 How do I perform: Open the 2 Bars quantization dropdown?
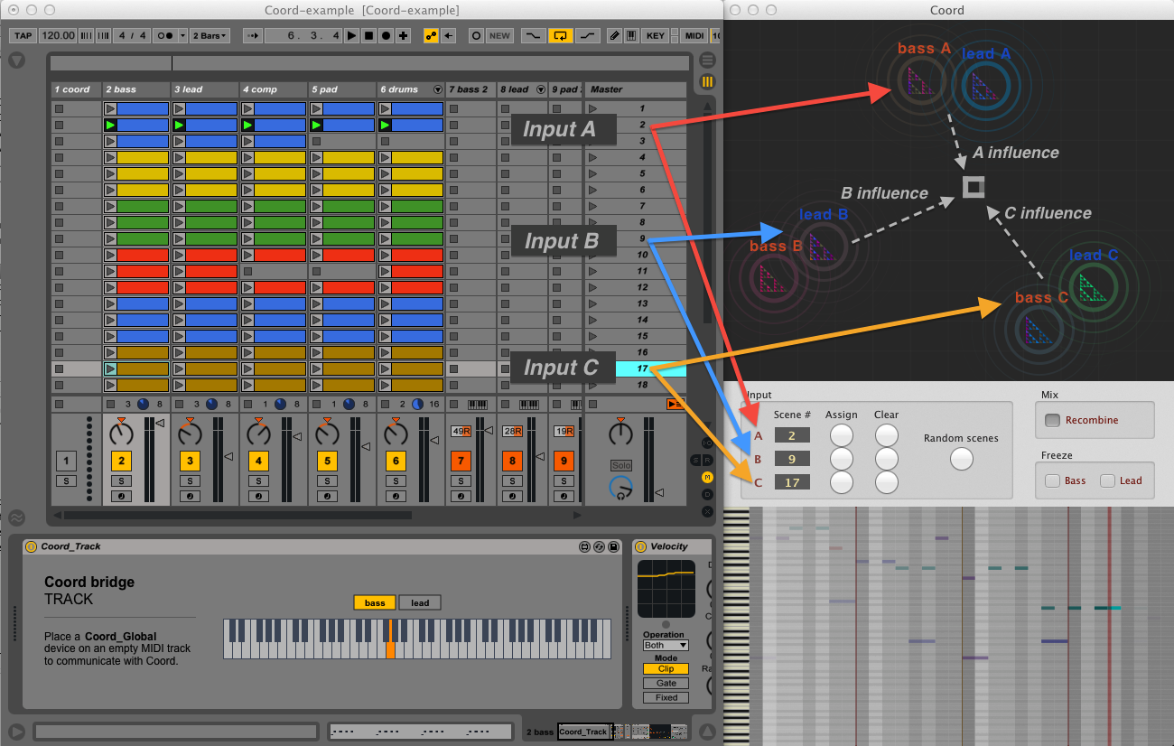tap(210, 35)
